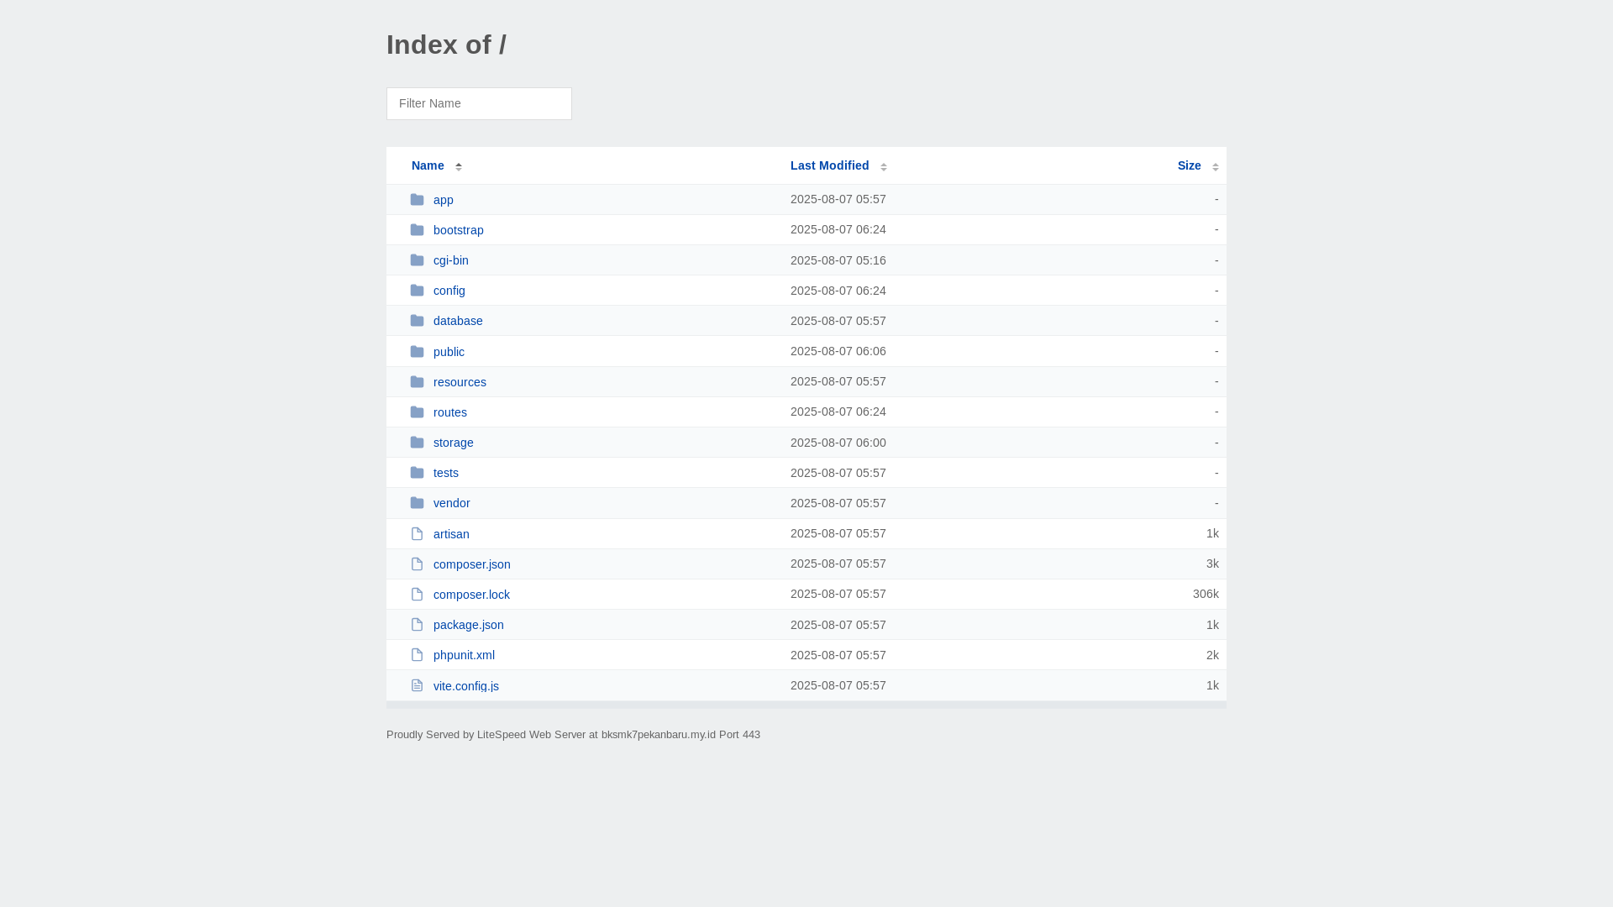Open the tests directory link
Image resolution: width=1613 pixels, height=907 pixels.
[446, 473]
